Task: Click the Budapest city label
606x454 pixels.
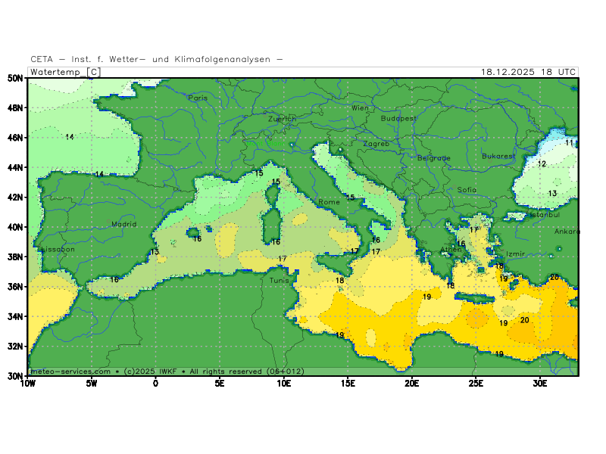Action: coord(398,119)
